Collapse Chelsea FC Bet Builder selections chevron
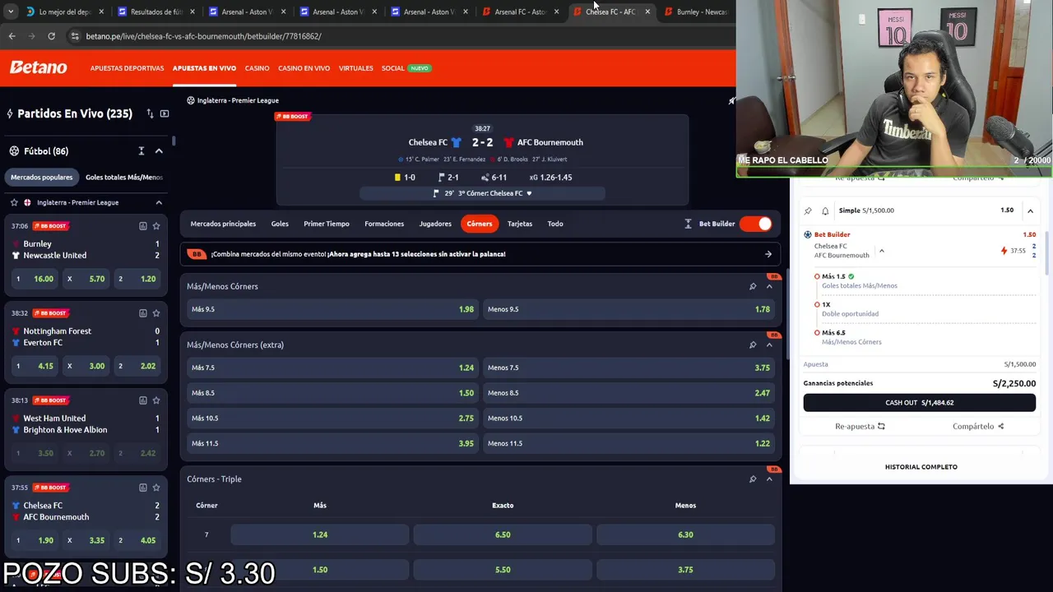 coord(881,251)
